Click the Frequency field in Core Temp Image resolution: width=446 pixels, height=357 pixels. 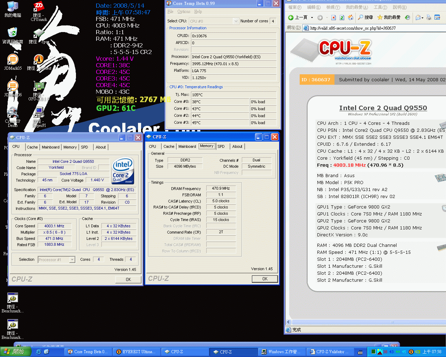click(x=233, y=64)
